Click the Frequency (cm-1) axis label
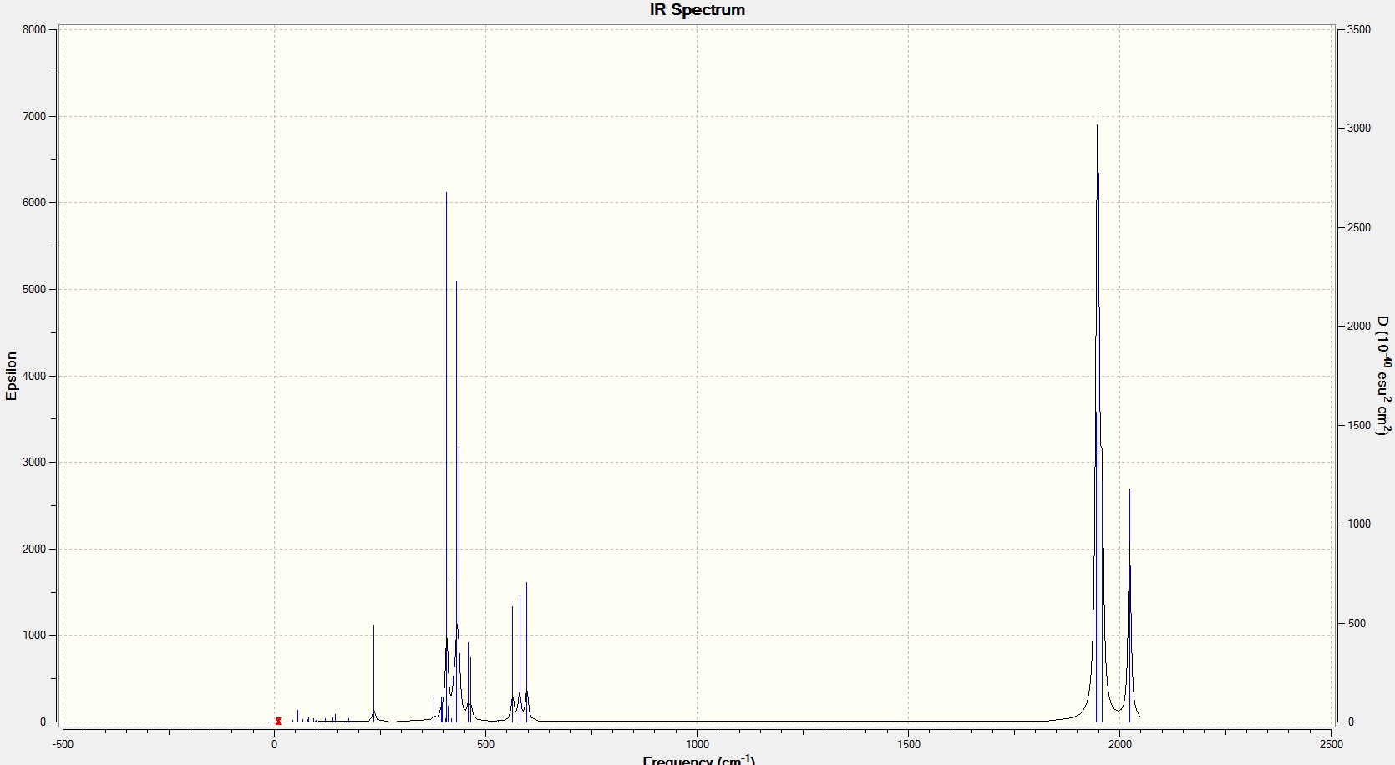The image size is (1395, 765). coord(699,760)
